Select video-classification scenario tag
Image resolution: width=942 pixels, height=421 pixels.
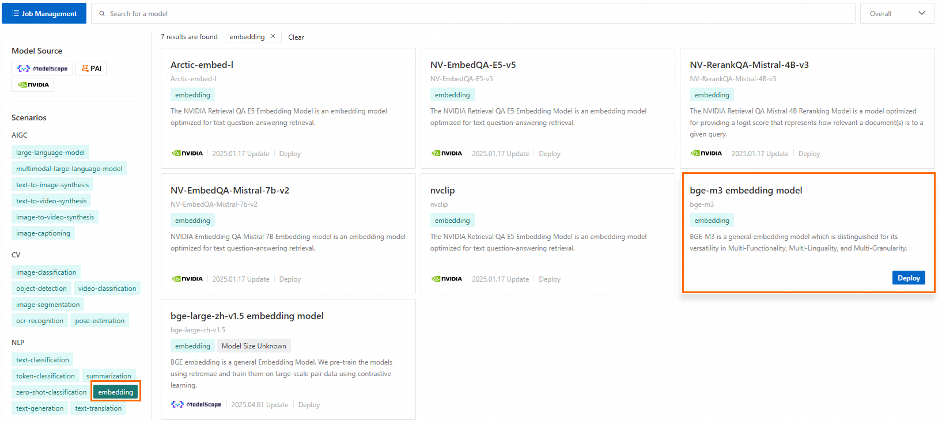coord(107,289)
